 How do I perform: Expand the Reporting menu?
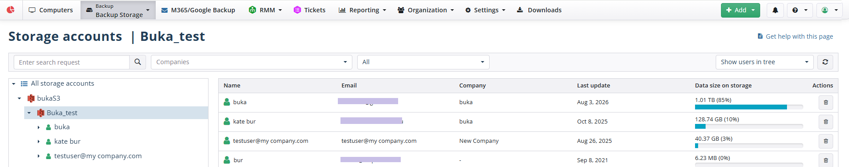(362, 10)
